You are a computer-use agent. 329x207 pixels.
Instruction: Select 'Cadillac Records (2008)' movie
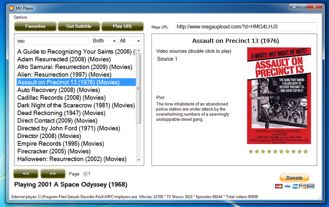click(x=76, y=97)
